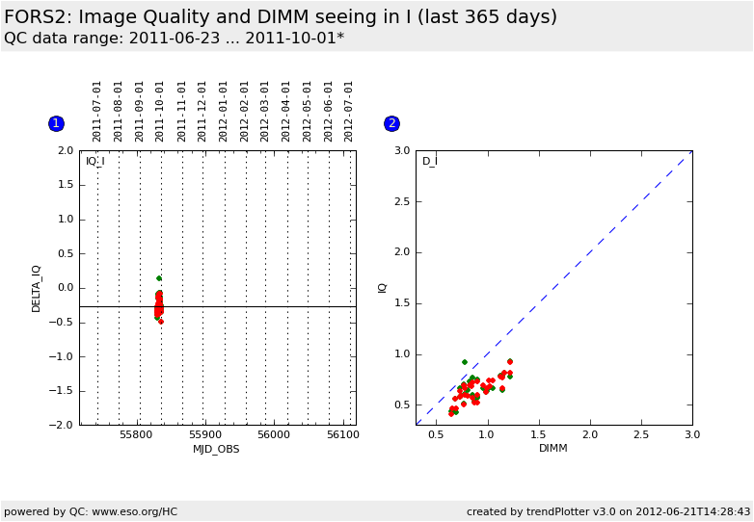Click the isolated green point near IQ 0.9 in the right plot

click(465, 362)
